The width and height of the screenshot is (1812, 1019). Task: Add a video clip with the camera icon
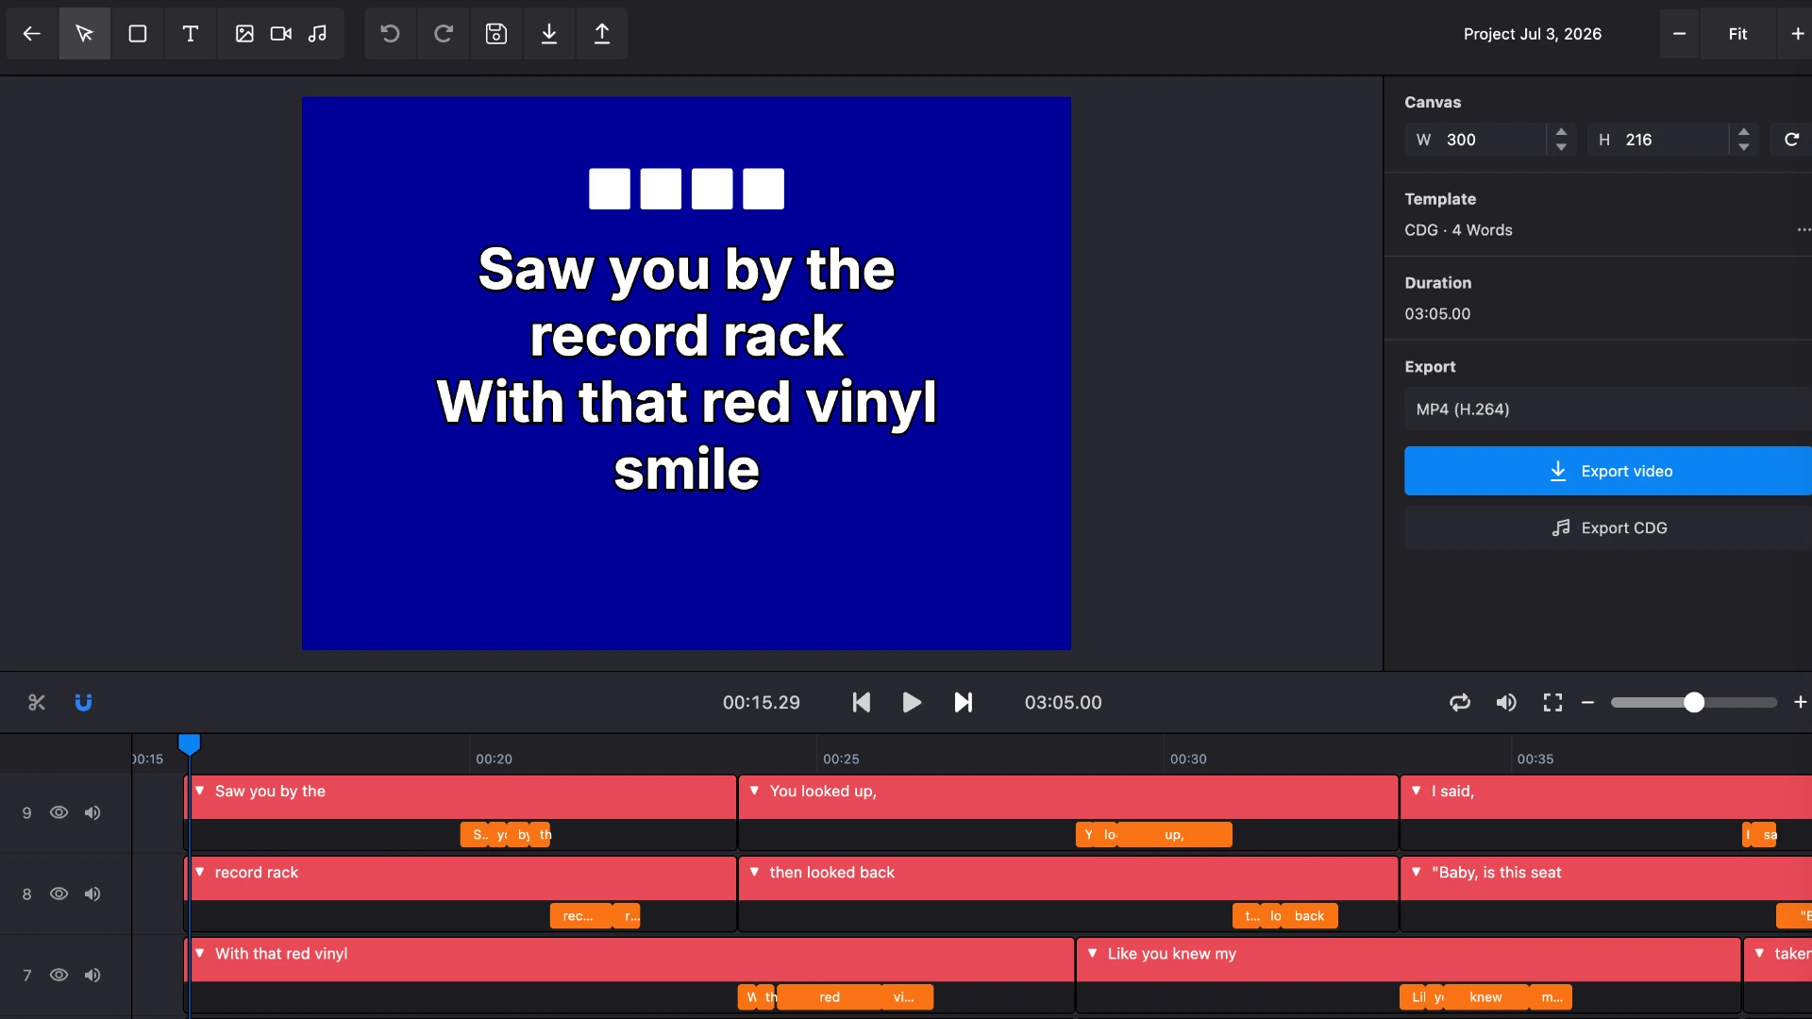(x=281, y=34)
